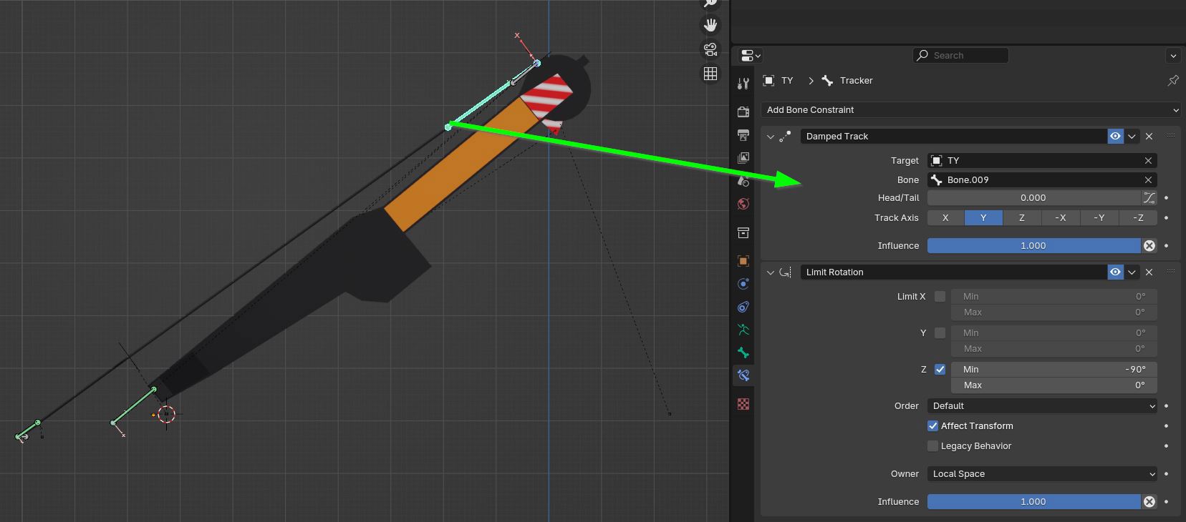Click animate dot next to Track Axis

click(x=1167, y=217)
